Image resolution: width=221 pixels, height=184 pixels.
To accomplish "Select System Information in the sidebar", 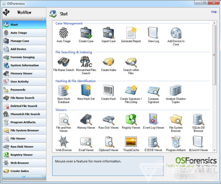I will pyautogui.click(x=24, y=65).
